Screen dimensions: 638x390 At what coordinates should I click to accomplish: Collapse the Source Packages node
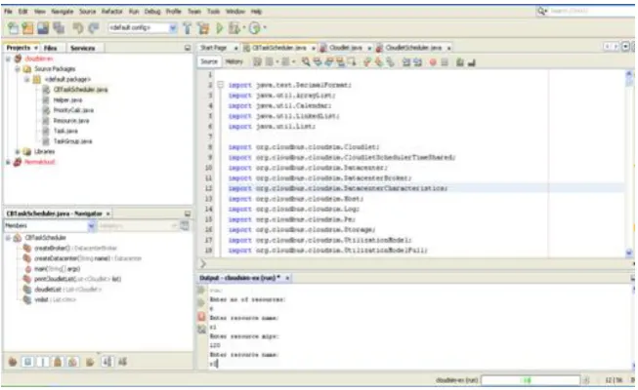18,69
